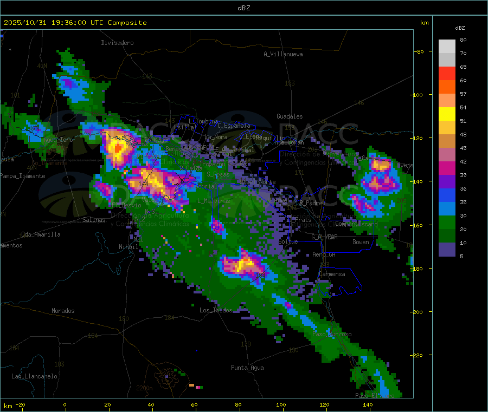Click the Aero_GA airport label
This screenshot has height=412, width=488.
(x=324, y=254)
